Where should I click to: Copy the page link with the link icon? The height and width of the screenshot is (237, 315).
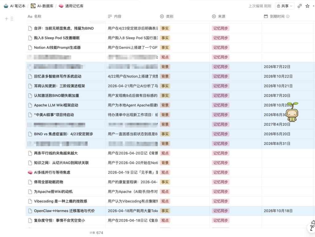point(300,6)
